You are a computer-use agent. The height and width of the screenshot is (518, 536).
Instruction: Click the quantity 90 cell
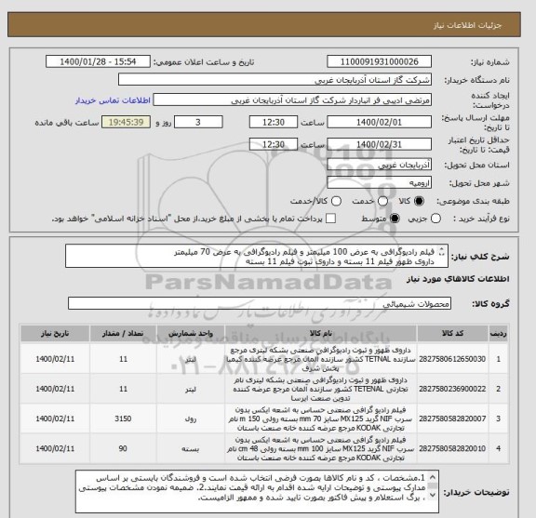[123, 448]
